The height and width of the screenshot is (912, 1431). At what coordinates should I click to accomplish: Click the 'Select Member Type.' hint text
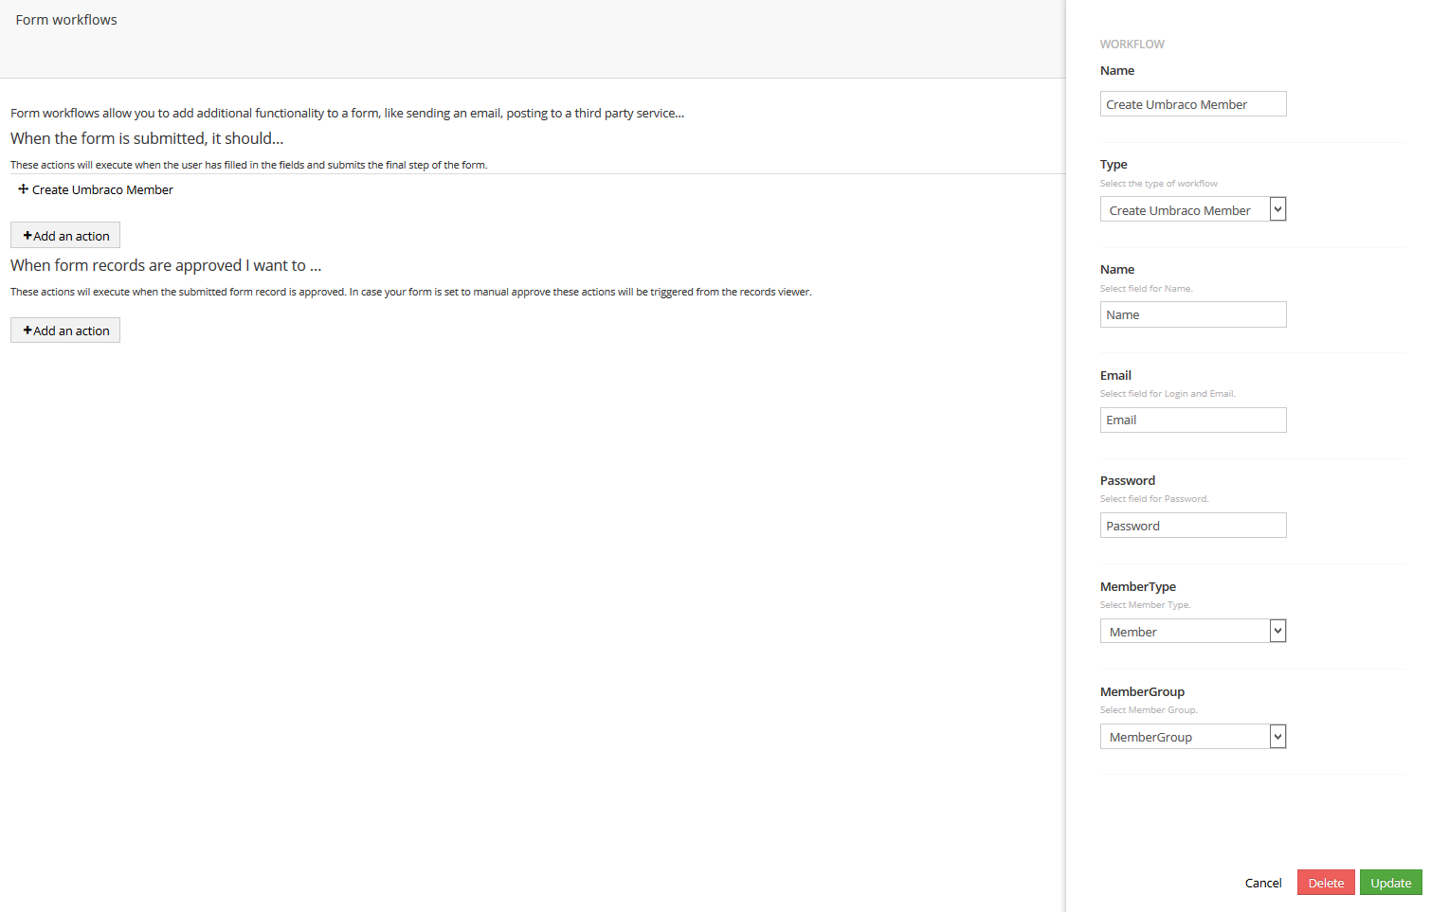1145,605
